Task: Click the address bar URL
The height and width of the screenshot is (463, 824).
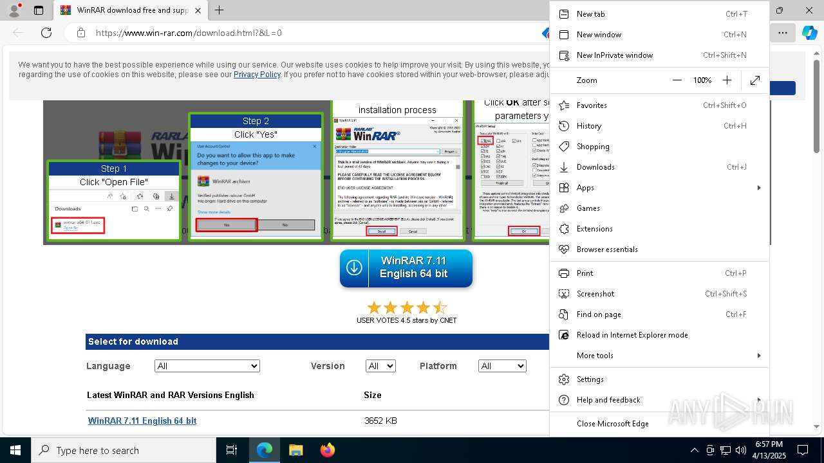Action: (189, 33)
